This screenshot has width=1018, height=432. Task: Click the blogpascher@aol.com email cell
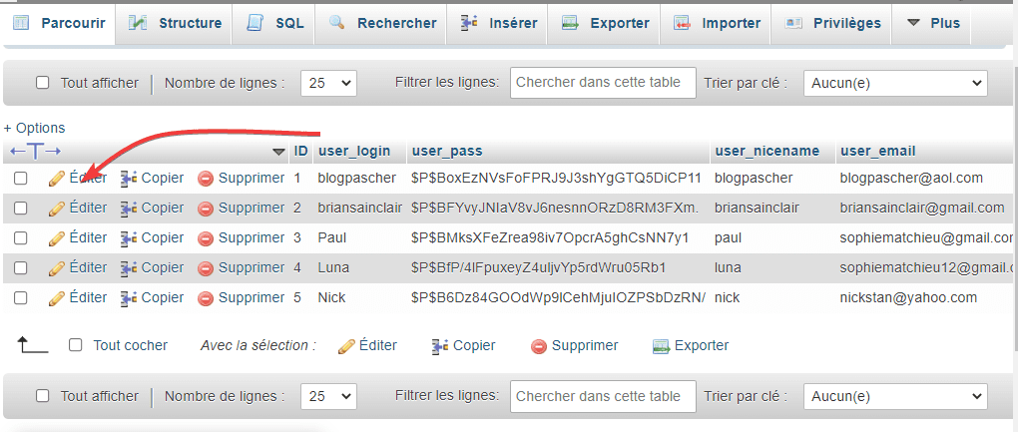pos(911,178)
